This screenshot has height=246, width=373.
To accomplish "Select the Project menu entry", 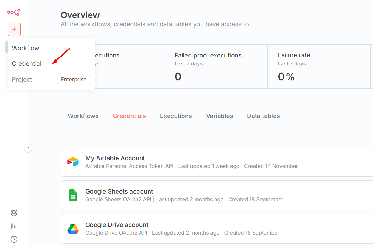I will (x=22, y=79).
